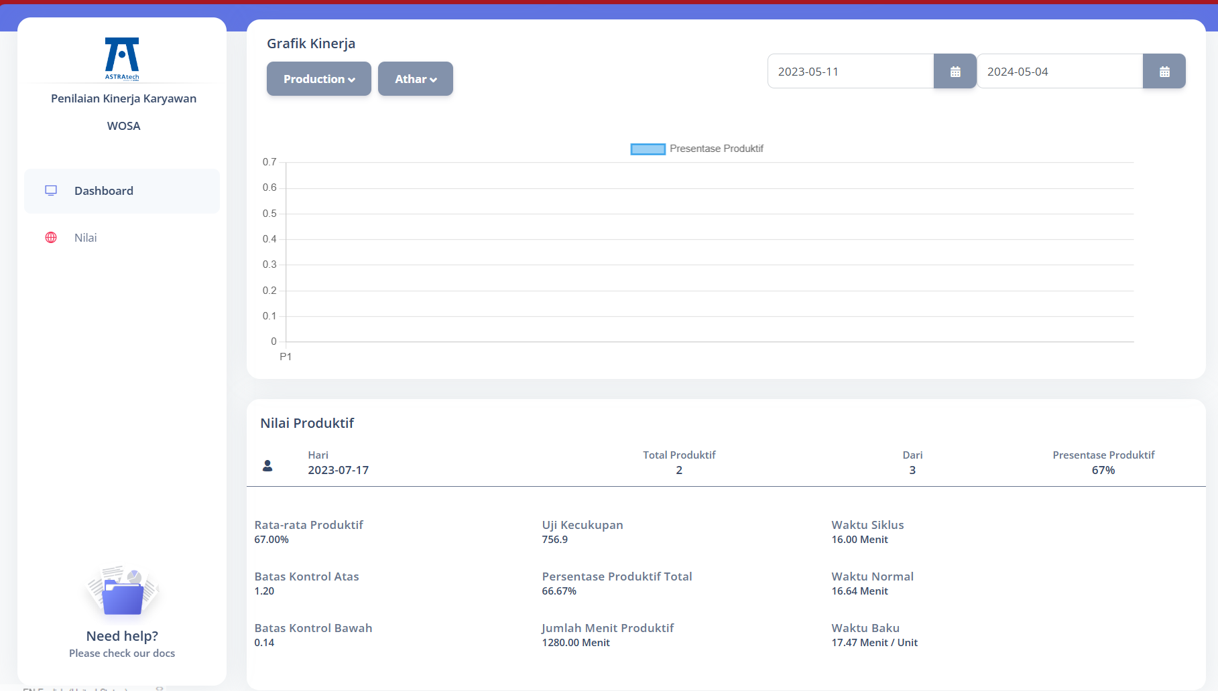Open calendar picker for end date 2024-05-04

[1164, 72]
